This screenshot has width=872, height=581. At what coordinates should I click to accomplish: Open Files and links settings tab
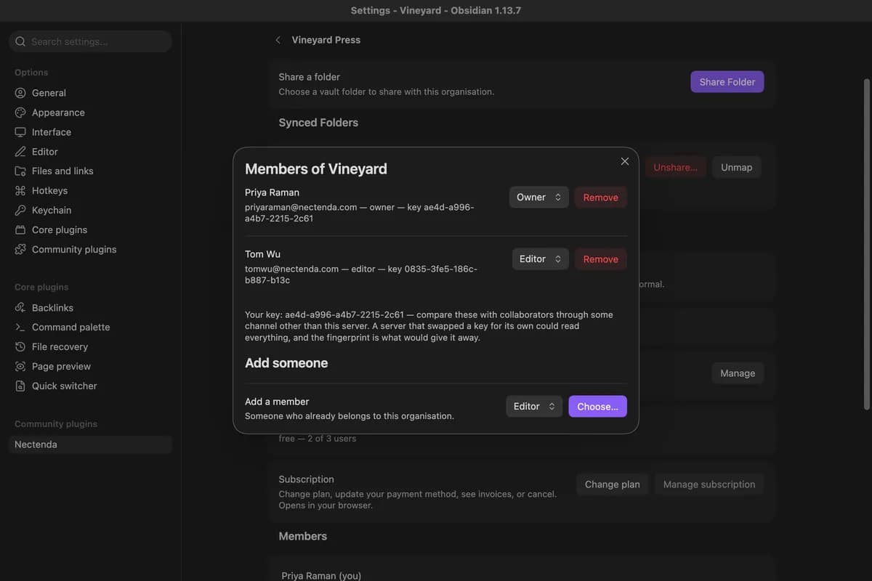click(90, 171)
